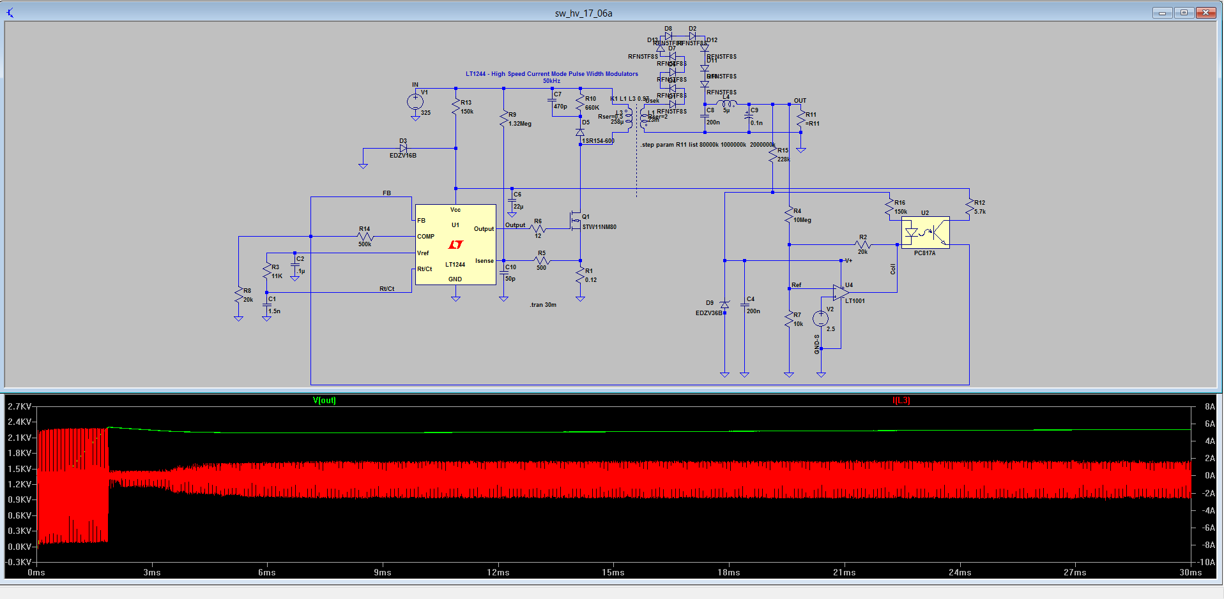
Task: Click the '0.0KV' voltage axis label
Action: pos(19,547)
